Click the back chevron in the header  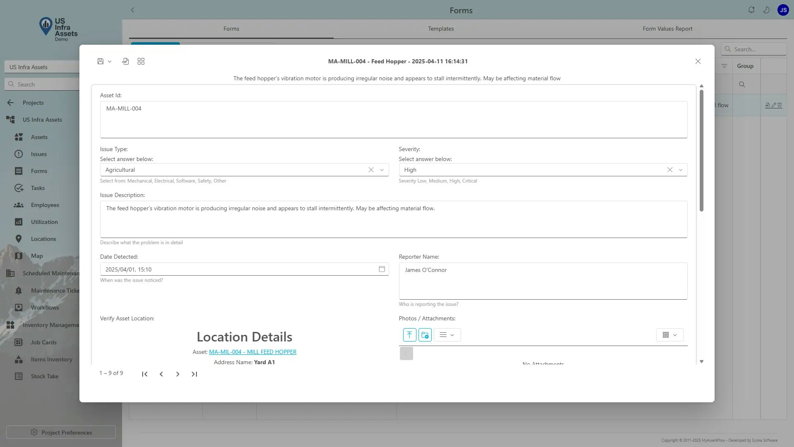coord(132,10)
